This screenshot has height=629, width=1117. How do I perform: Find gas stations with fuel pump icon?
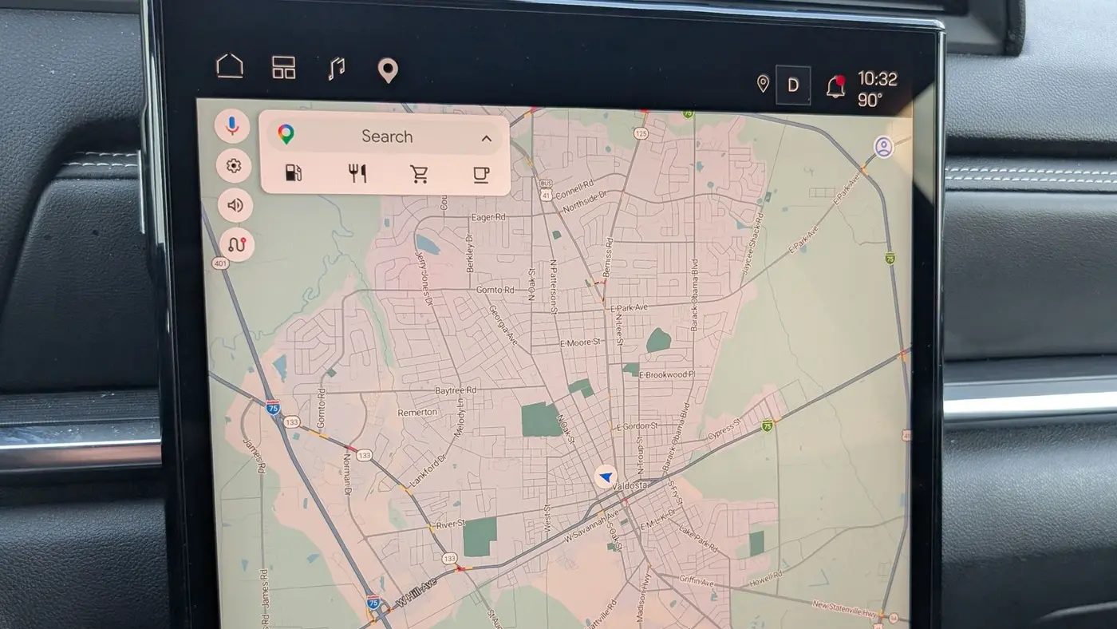pos(294,173)
